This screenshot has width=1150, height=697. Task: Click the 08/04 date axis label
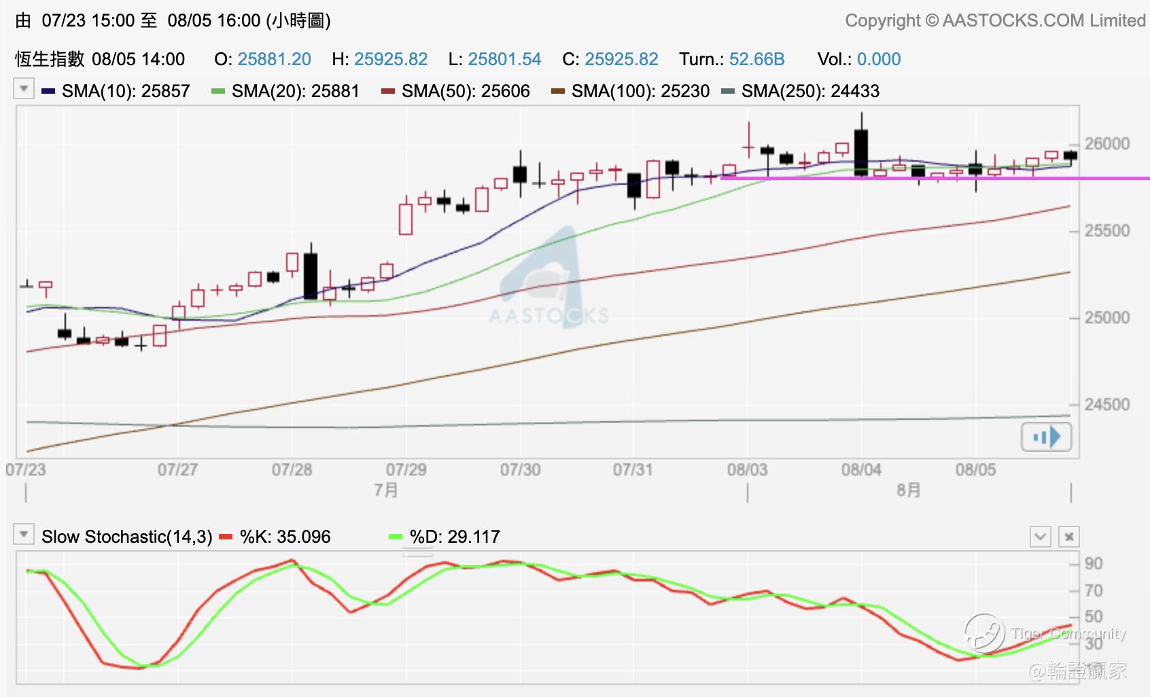861,469
